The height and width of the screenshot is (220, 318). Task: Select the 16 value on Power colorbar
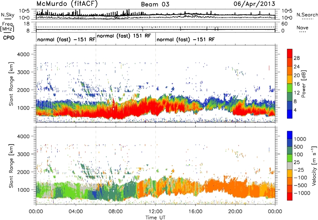297,84
